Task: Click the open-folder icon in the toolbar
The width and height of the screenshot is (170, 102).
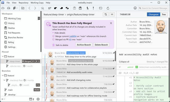Action: coord(23,8)
